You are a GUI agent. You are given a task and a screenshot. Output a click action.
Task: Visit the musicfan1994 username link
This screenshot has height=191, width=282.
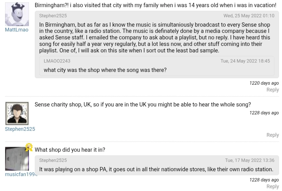[21, 174]
